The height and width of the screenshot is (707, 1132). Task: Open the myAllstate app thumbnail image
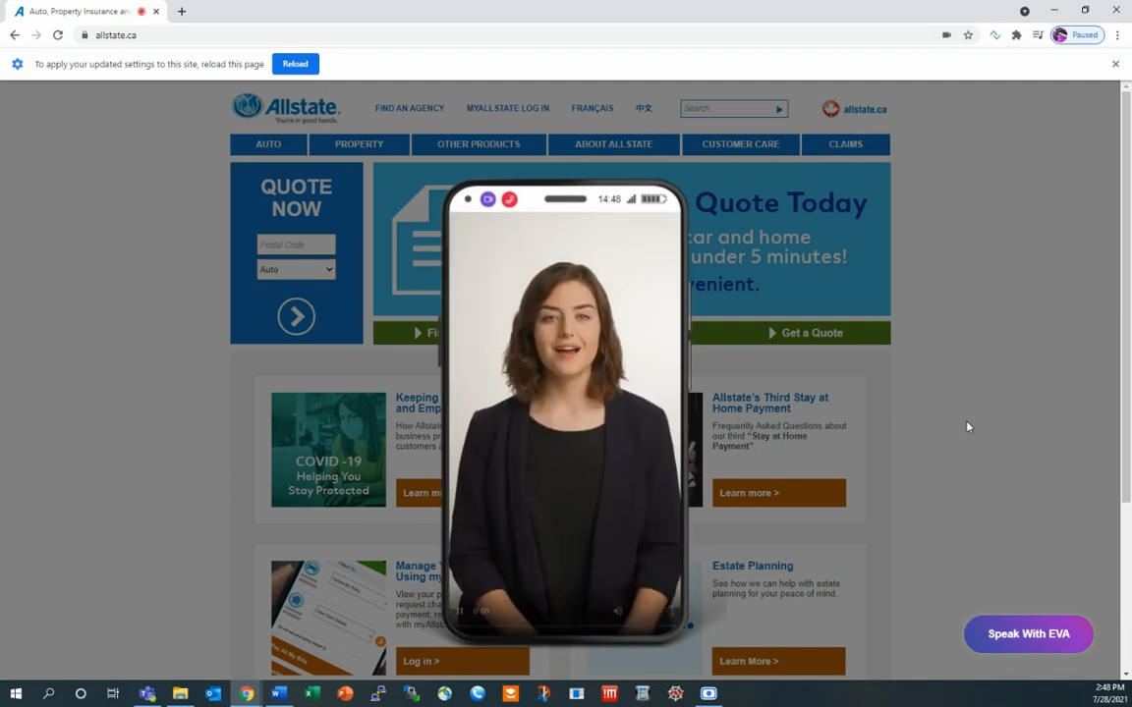pos(328,619)
